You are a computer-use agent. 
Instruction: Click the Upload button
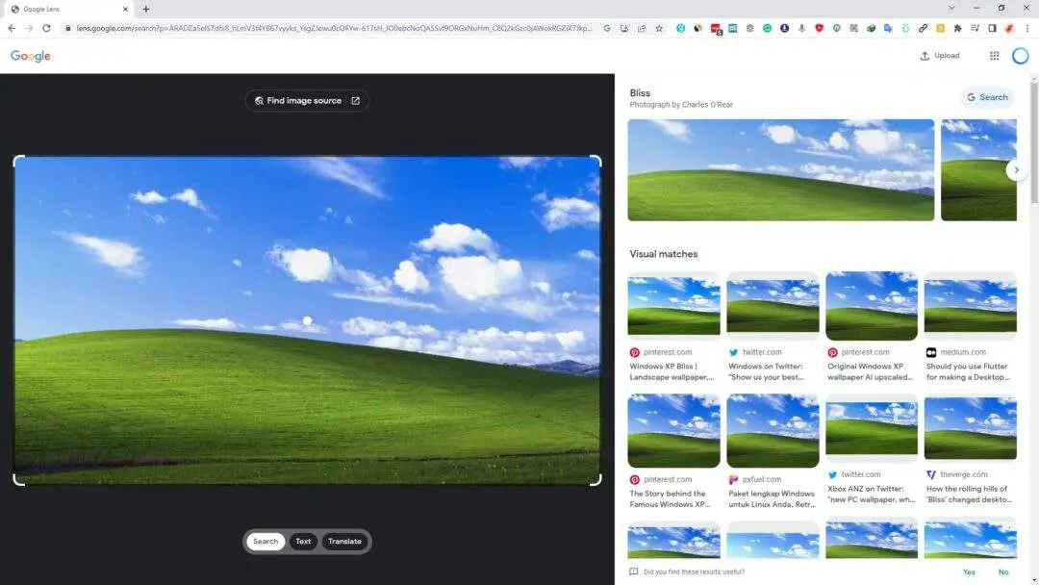tap(940, 56)
